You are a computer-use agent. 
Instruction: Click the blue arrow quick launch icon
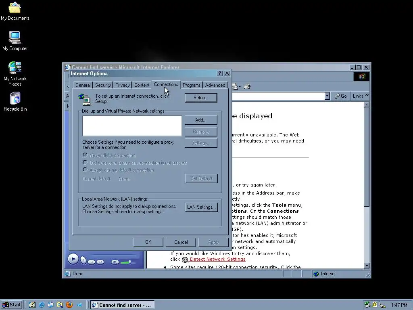79,305
